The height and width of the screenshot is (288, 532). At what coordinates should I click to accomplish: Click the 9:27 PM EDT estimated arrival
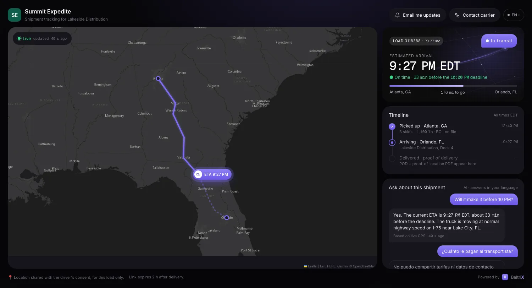point(425,66)
